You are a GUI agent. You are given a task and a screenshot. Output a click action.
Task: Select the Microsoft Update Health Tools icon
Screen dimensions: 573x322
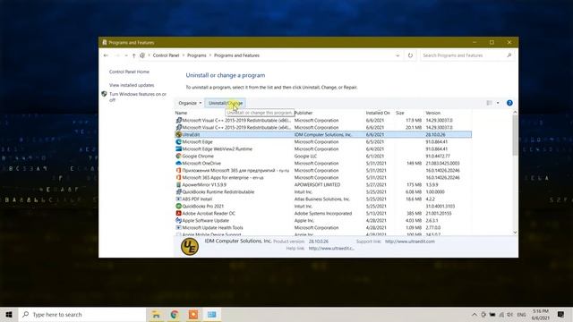pos(178,227)
